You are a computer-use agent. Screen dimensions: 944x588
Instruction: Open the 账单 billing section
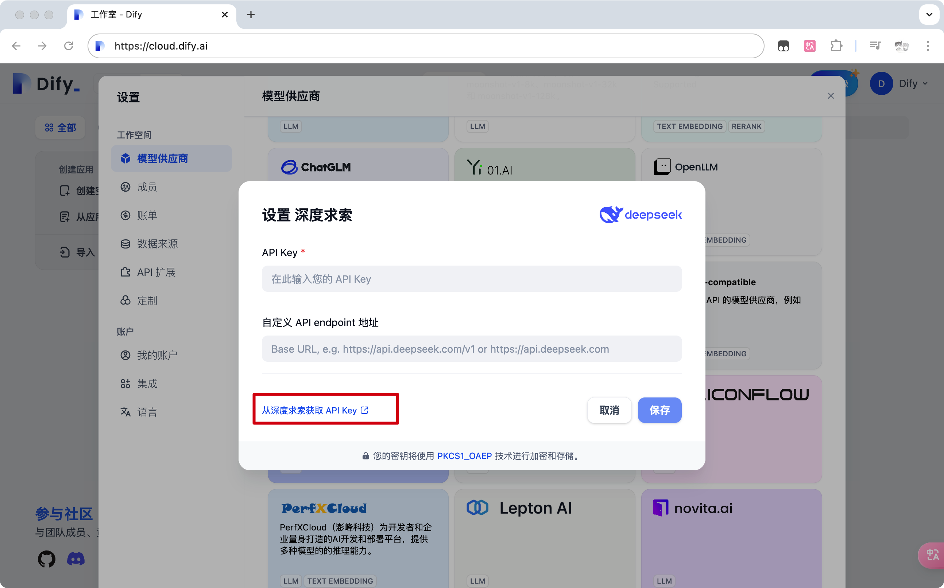[147, 215]
